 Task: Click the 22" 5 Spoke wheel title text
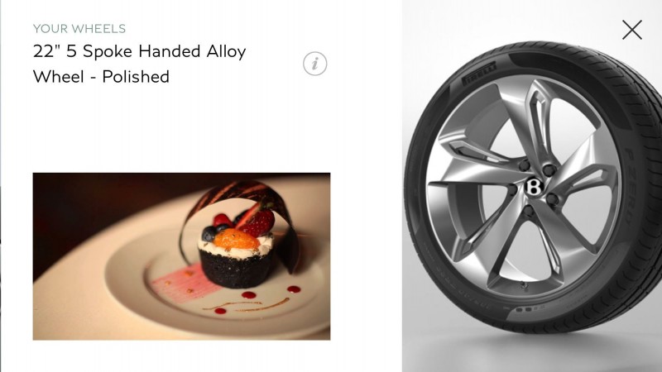139,64
